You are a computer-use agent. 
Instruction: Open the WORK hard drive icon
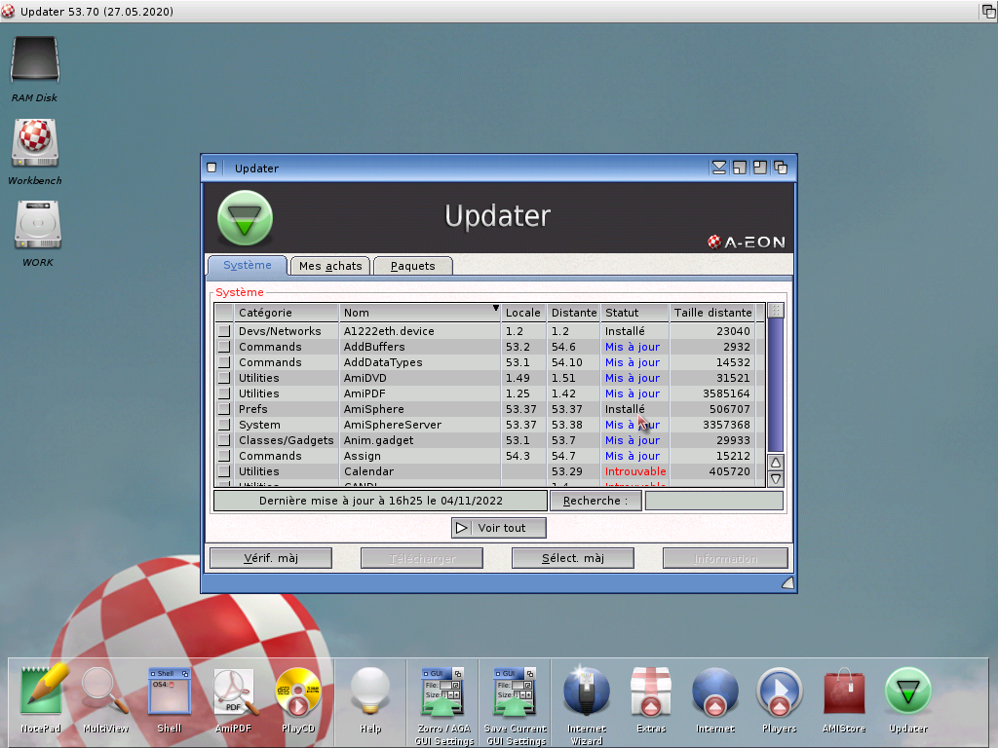(38, 225)
